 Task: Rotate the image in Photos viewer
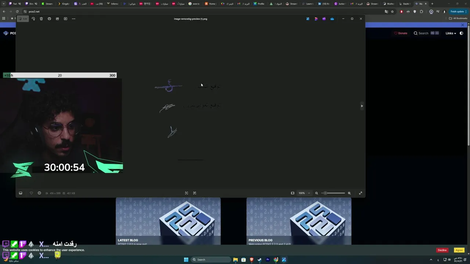click(33, 19)
